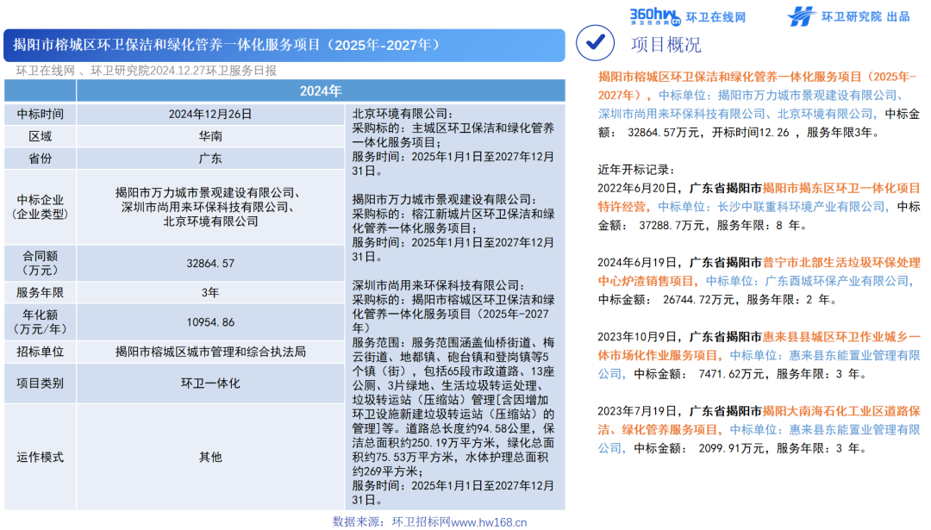
Task: Open 普宁市北部生活垃圾环保处理中心炉渣销售项目 record
Action: [x=759, y=271]
